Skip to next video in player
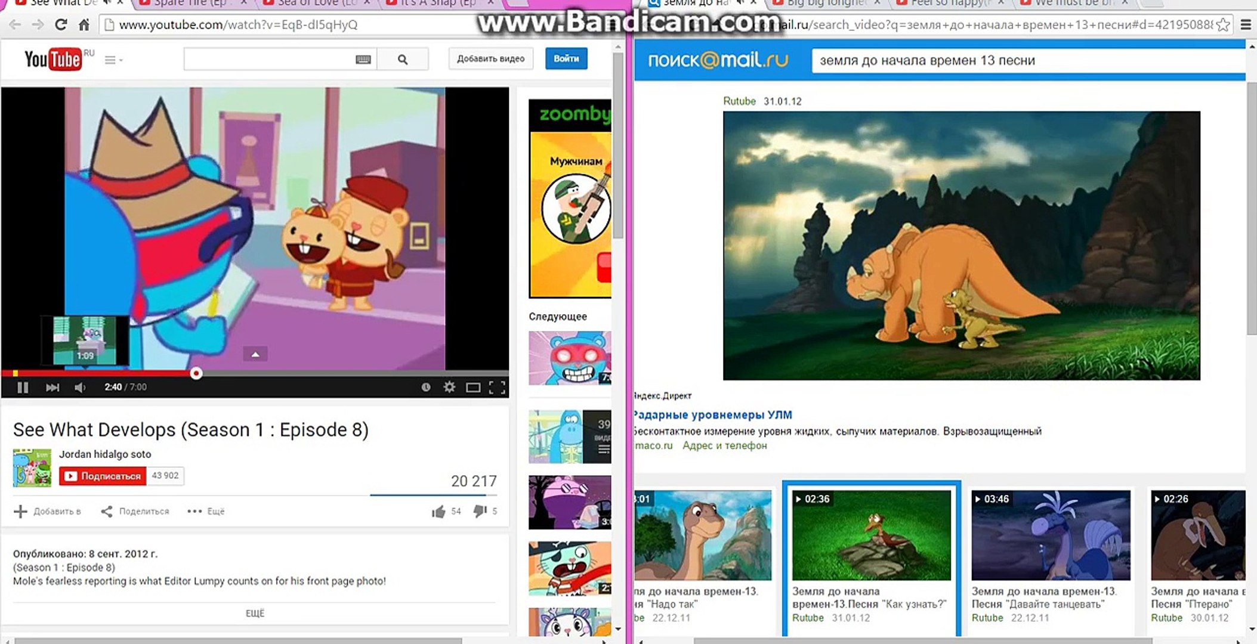The width and height of the screenshot is (1257, 644). (x=52, y=388)
